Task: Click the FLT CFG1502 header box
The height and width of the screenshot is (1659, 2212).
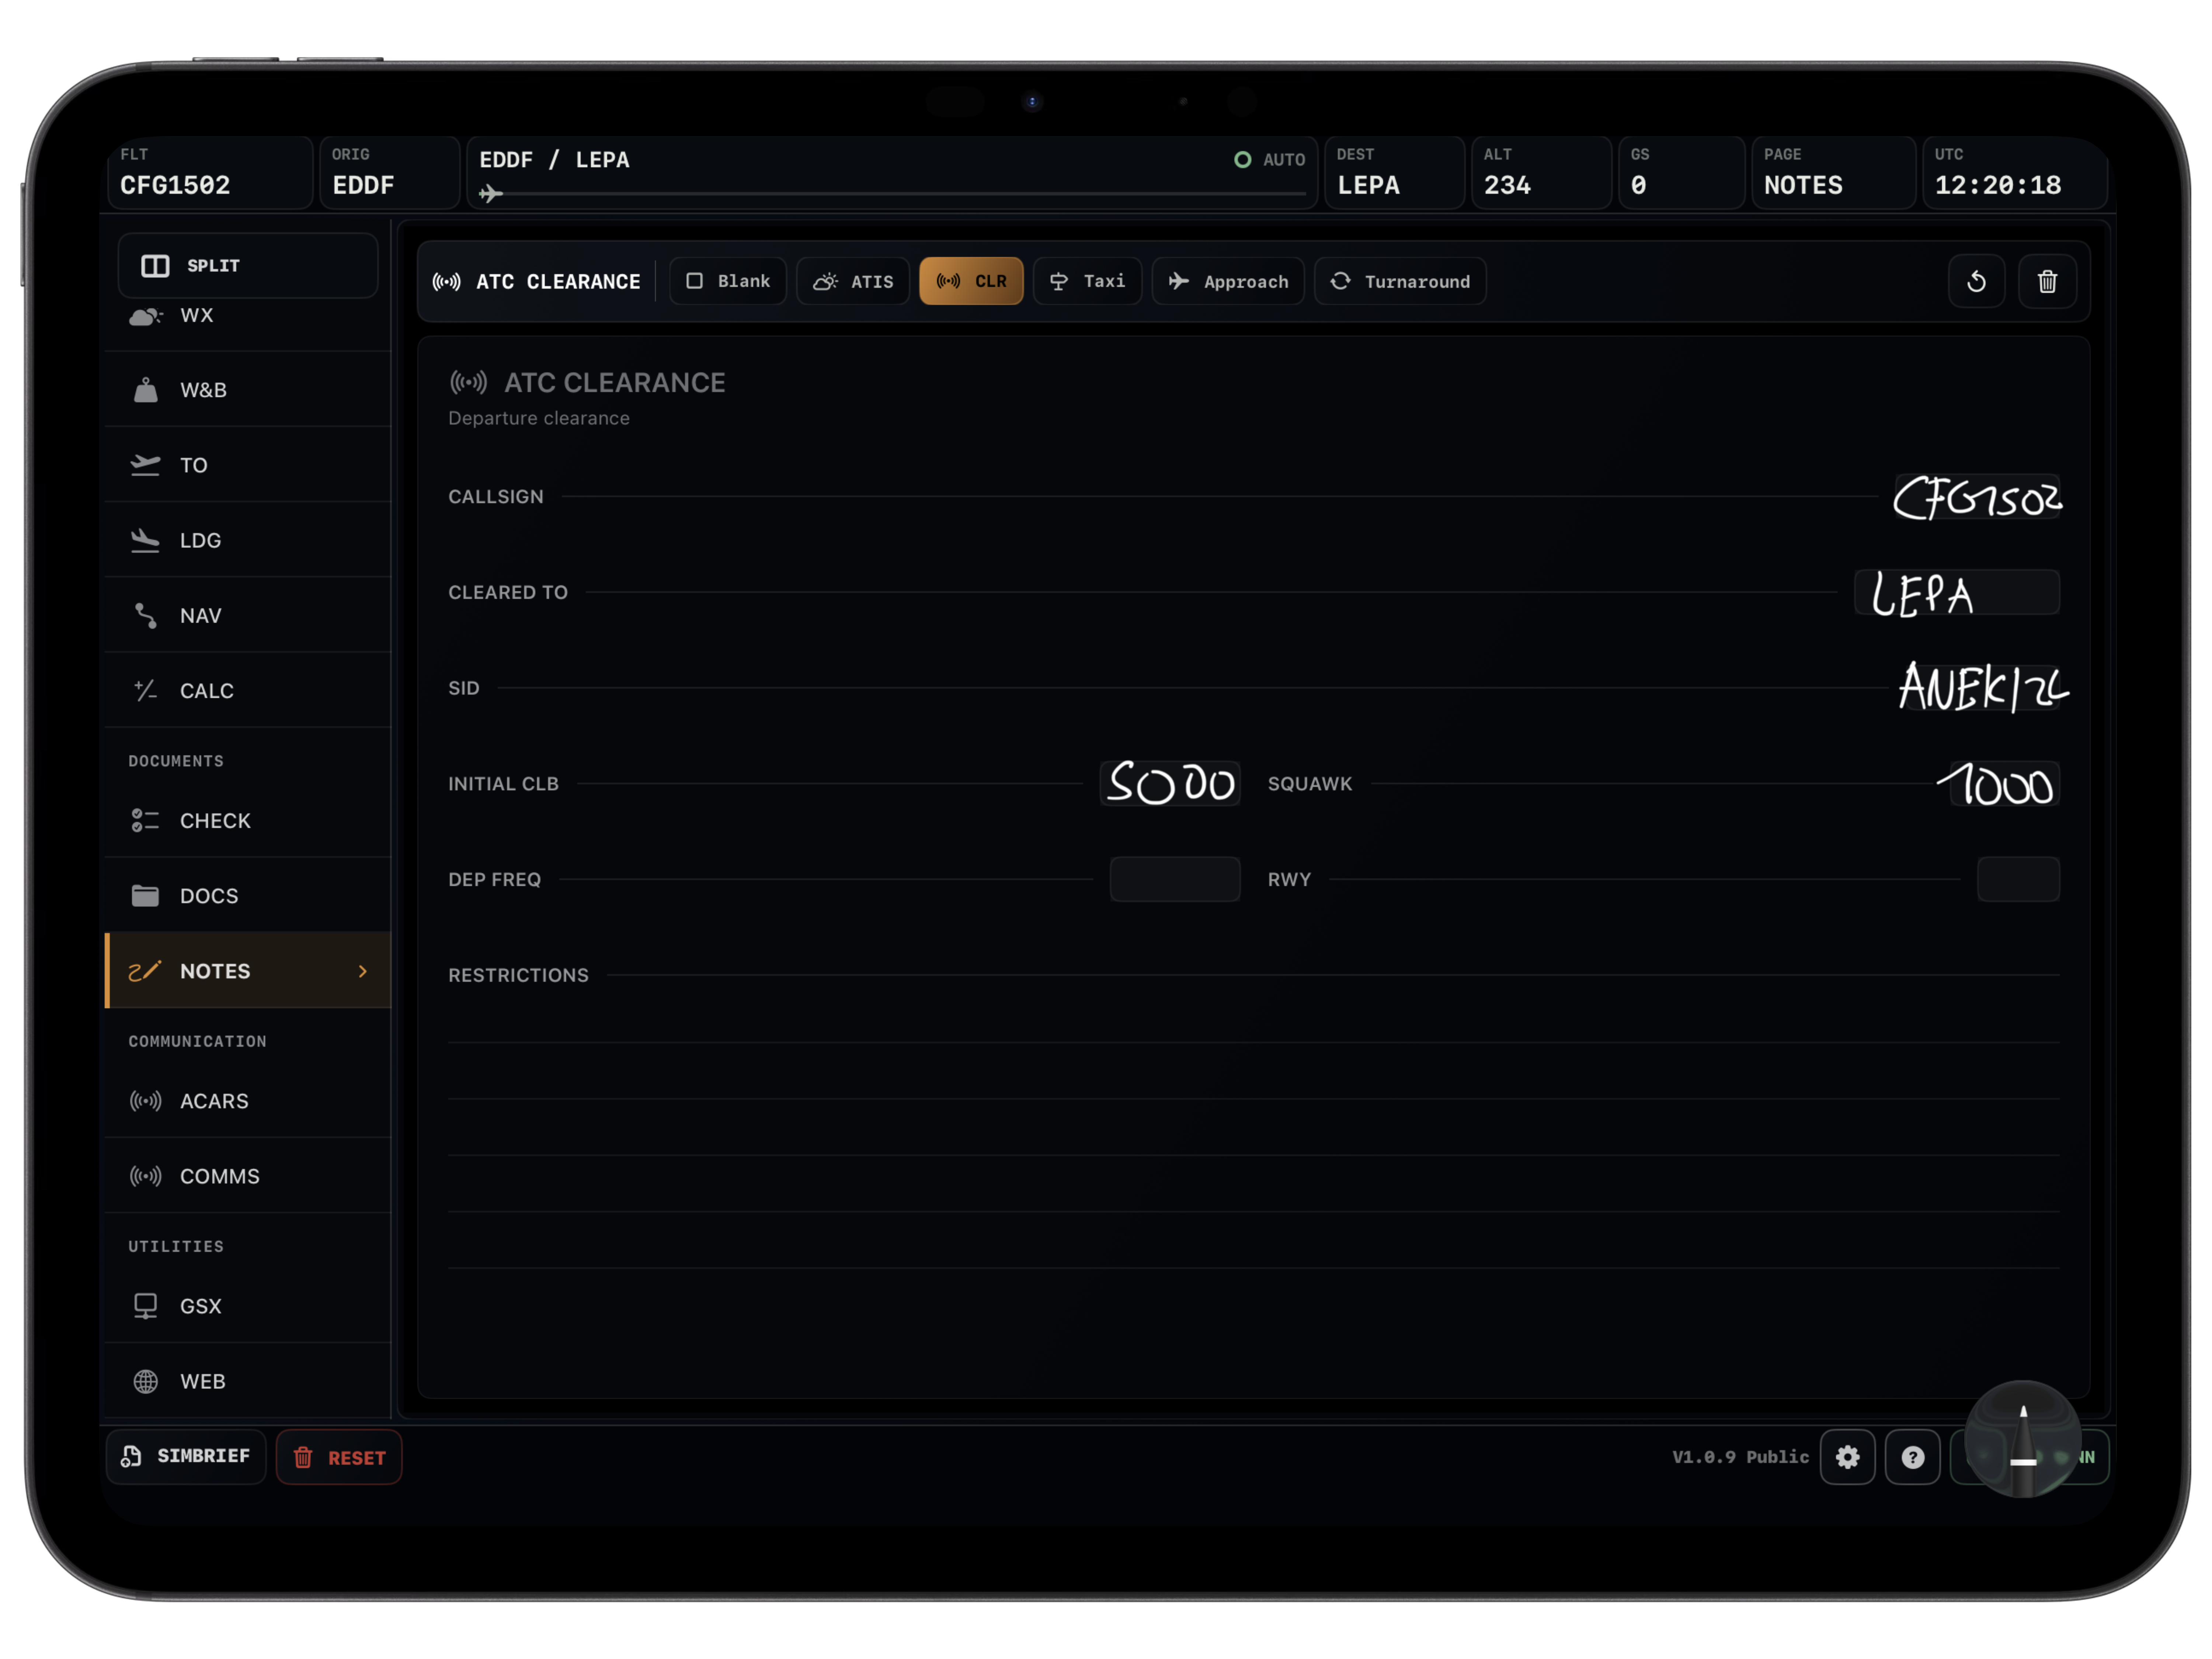Action: point(210,172)
